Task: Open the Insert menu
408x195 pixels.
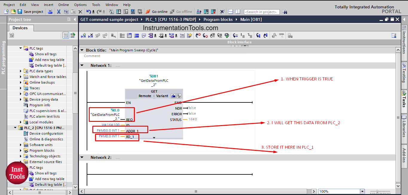Action: click(49, 5)
